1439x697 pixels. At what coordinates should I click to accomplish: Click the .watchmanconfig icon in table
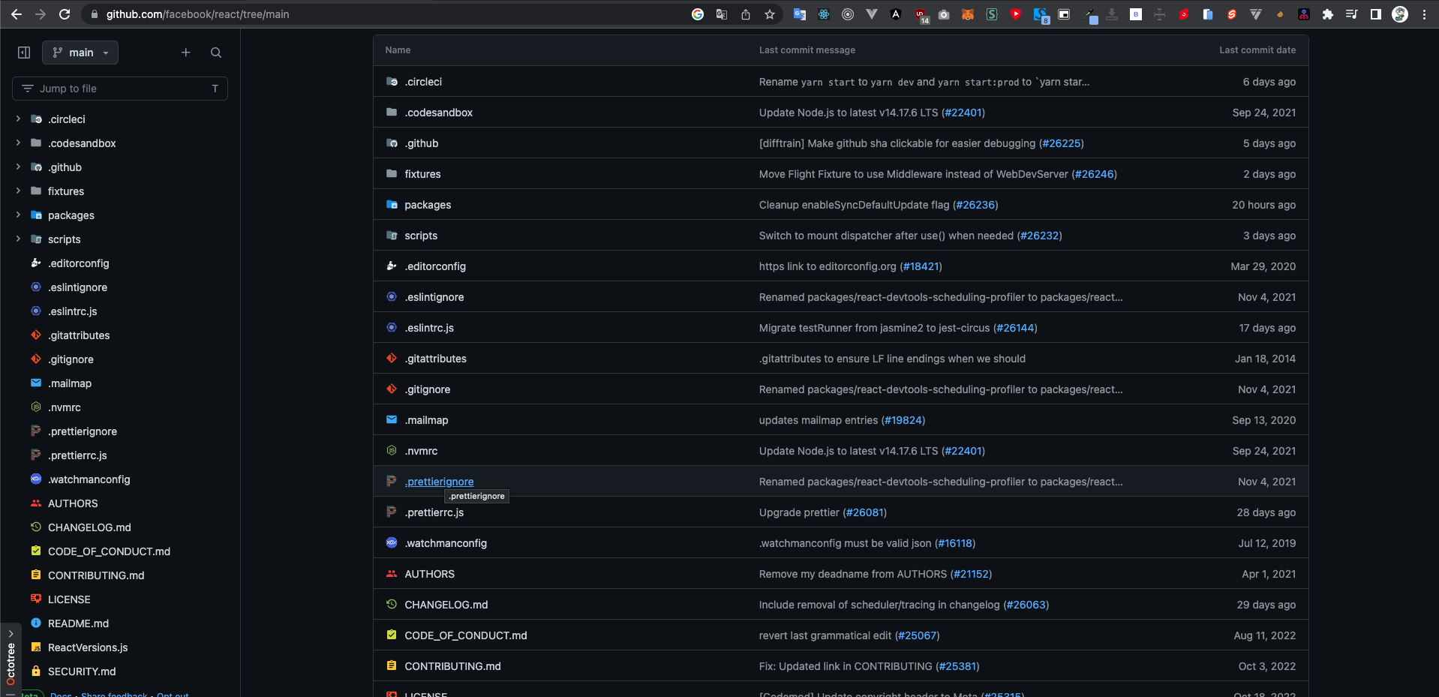[x=392, y=543]
